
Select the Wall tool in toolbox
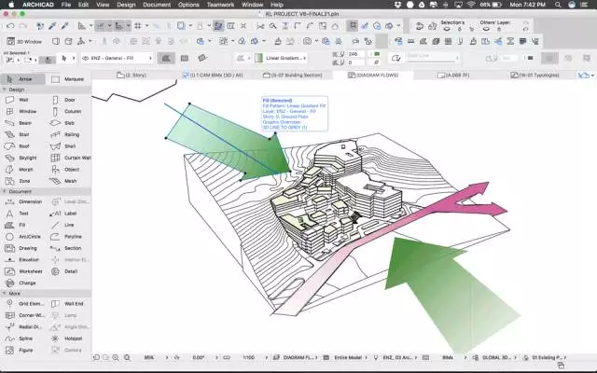click(23, 99)
